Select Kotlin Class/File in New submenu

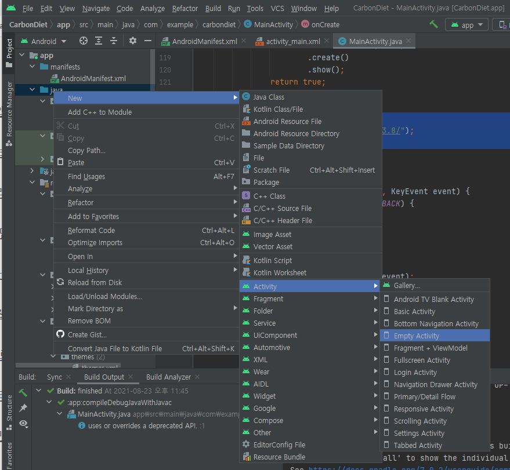(310, 109)
